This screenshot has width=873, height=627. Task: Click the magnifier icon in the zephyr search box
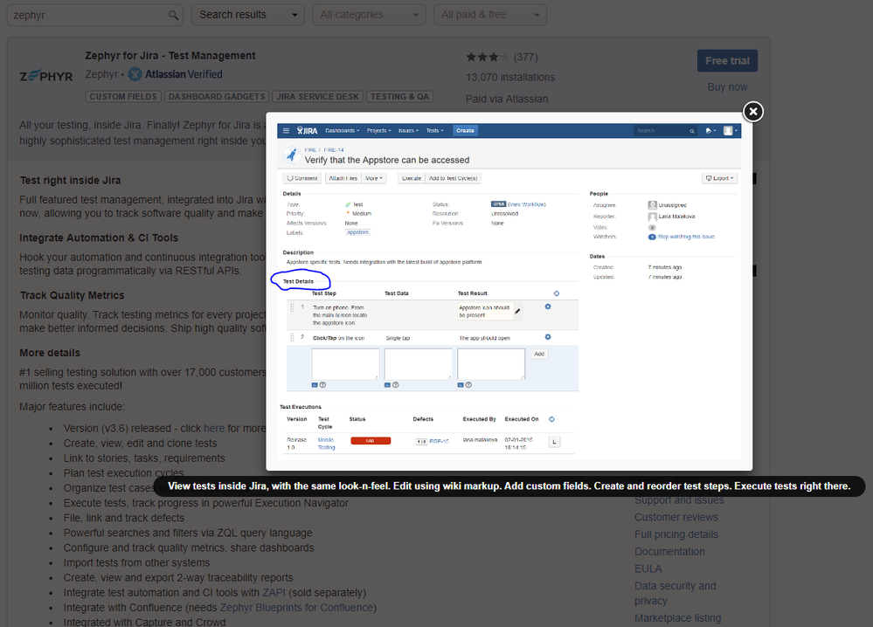coord(174,15)
